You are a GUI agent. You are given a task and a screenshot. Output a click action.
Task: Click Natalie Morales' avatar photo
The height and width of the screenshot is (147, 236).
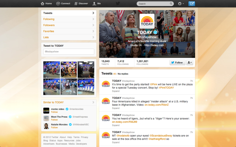tap(46, 126)
